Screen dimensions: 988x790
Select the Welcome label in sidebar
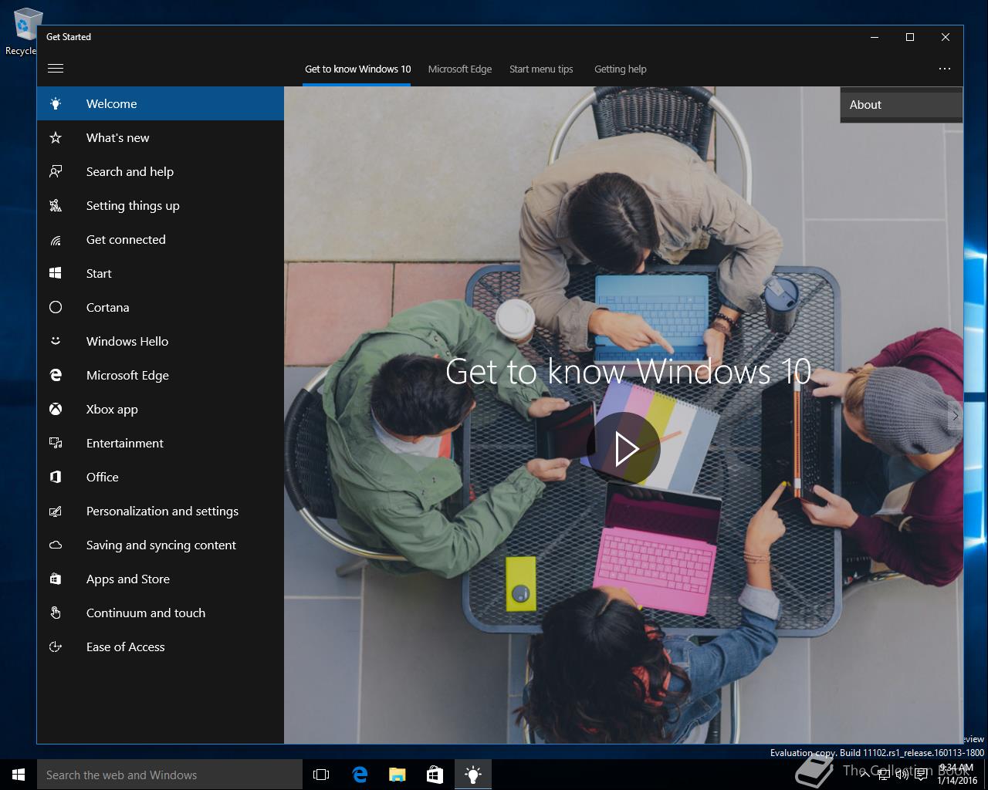(112, 103)
